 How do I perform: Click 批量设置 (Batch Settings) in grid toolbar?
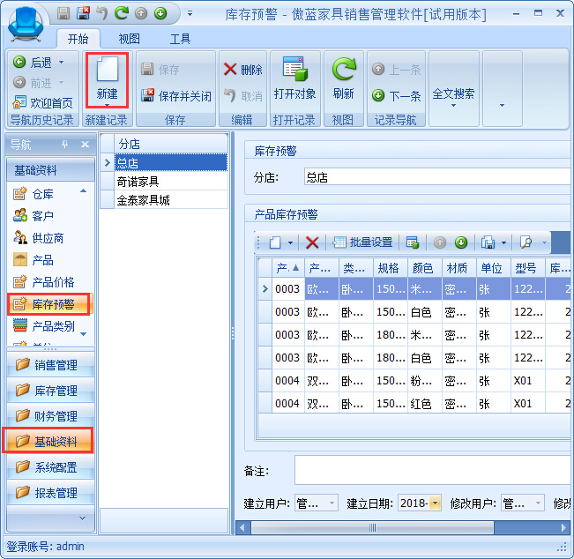pyautogui.click(x=362, y=242)
